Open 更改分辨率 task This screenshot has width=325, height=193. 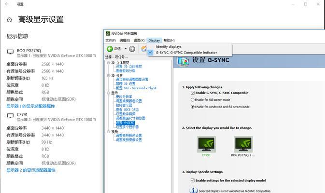pos(124,96)
